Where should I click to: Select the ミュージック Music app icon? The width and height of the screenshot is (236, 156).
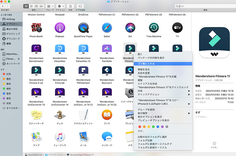[60, 137]
